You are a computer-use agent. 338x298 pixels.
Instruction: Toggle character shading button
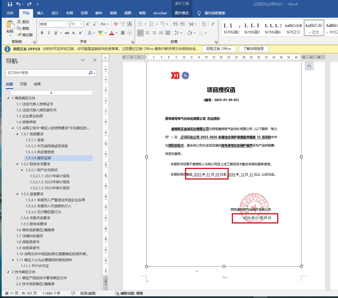(123, 33)
